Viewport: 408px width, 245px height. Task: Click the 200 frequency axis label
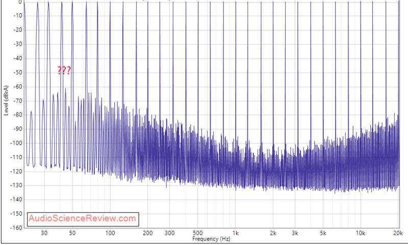(147, 233)
